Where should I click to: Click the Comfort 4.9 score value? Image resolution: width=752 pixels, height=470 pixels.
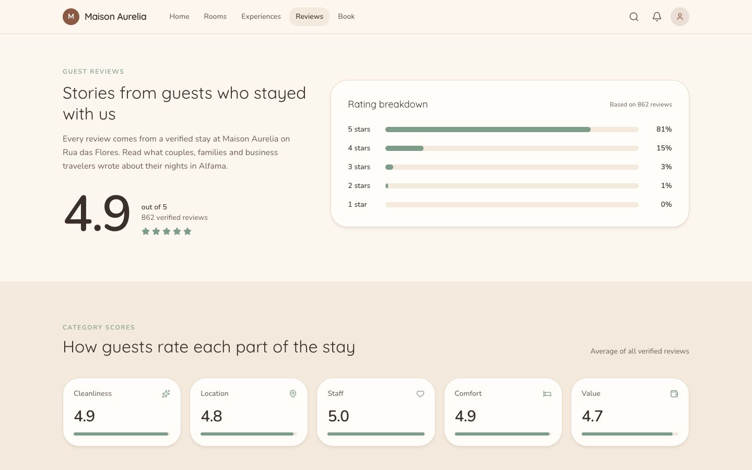pyautogui.click(x=465, y=416)
